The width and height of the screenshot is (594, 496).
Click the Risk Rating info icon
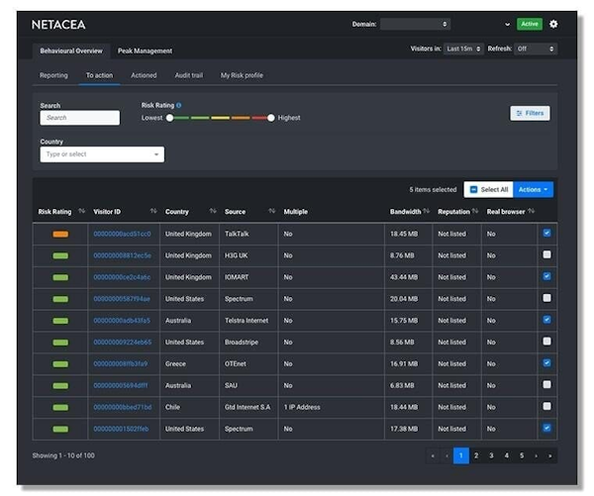[x=179, y=105]
